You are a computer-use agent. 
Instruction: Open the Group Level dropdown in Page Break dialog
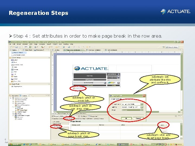[142, 104]
